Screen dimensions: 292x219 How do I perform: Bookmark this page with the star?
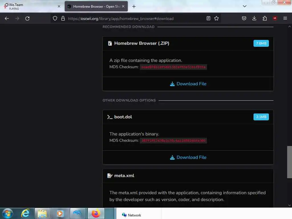click(216, 19)
